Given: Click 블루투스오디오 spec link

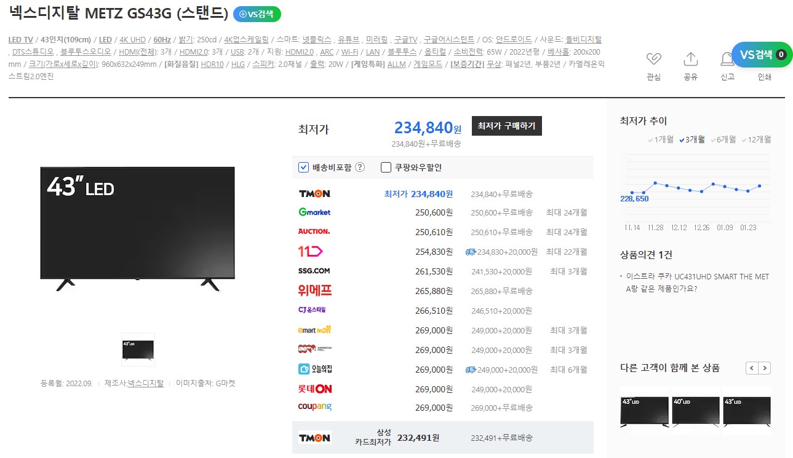Looking at the screenshot, I should click(x=86, y=52).
